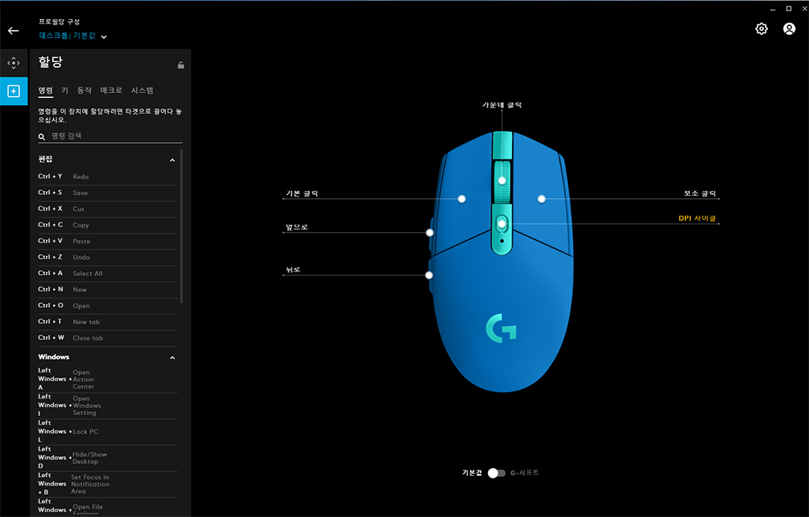The height and width of the screenshot is (517, 809).
Task: Select the Ctrl + S Save command
Action: [x=107, y=193]
